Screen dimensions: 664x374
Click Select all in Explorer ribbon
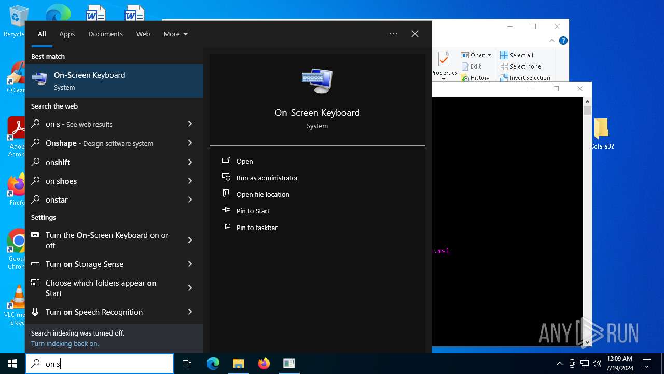[x=517, y=55]
